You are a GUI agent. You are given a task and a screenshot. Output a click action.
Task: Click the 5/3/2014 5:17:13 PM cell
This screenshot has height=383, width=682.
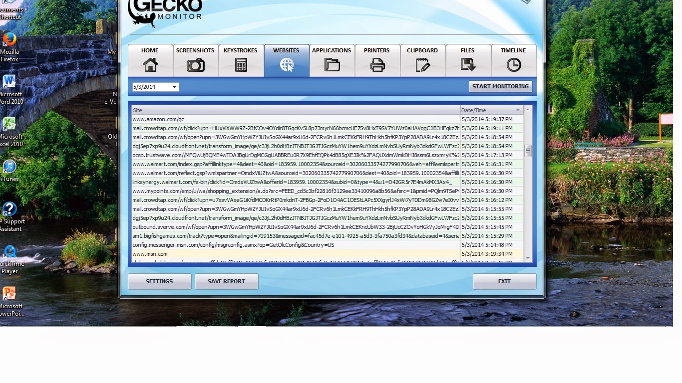pyautogui.click(x=492, y=155)
